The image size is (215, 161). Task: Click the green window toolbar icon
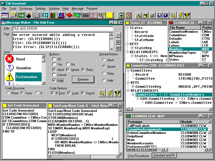coord(21,15)
